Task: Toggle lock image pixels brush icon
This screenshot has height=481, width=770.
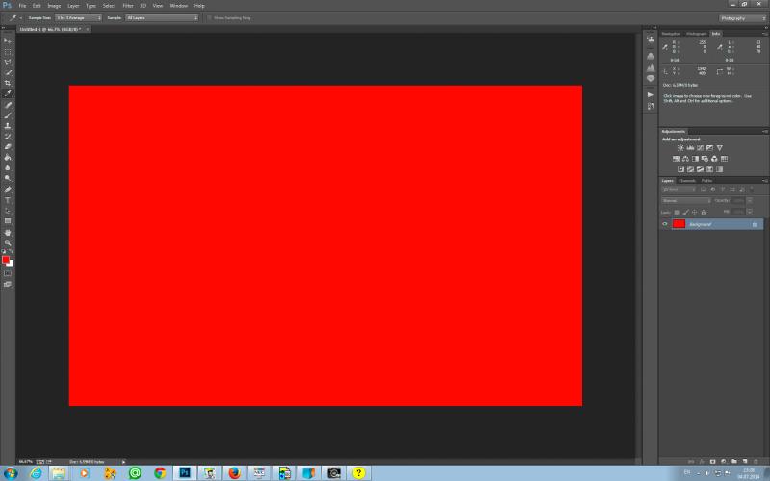Action: click(685, 212)
